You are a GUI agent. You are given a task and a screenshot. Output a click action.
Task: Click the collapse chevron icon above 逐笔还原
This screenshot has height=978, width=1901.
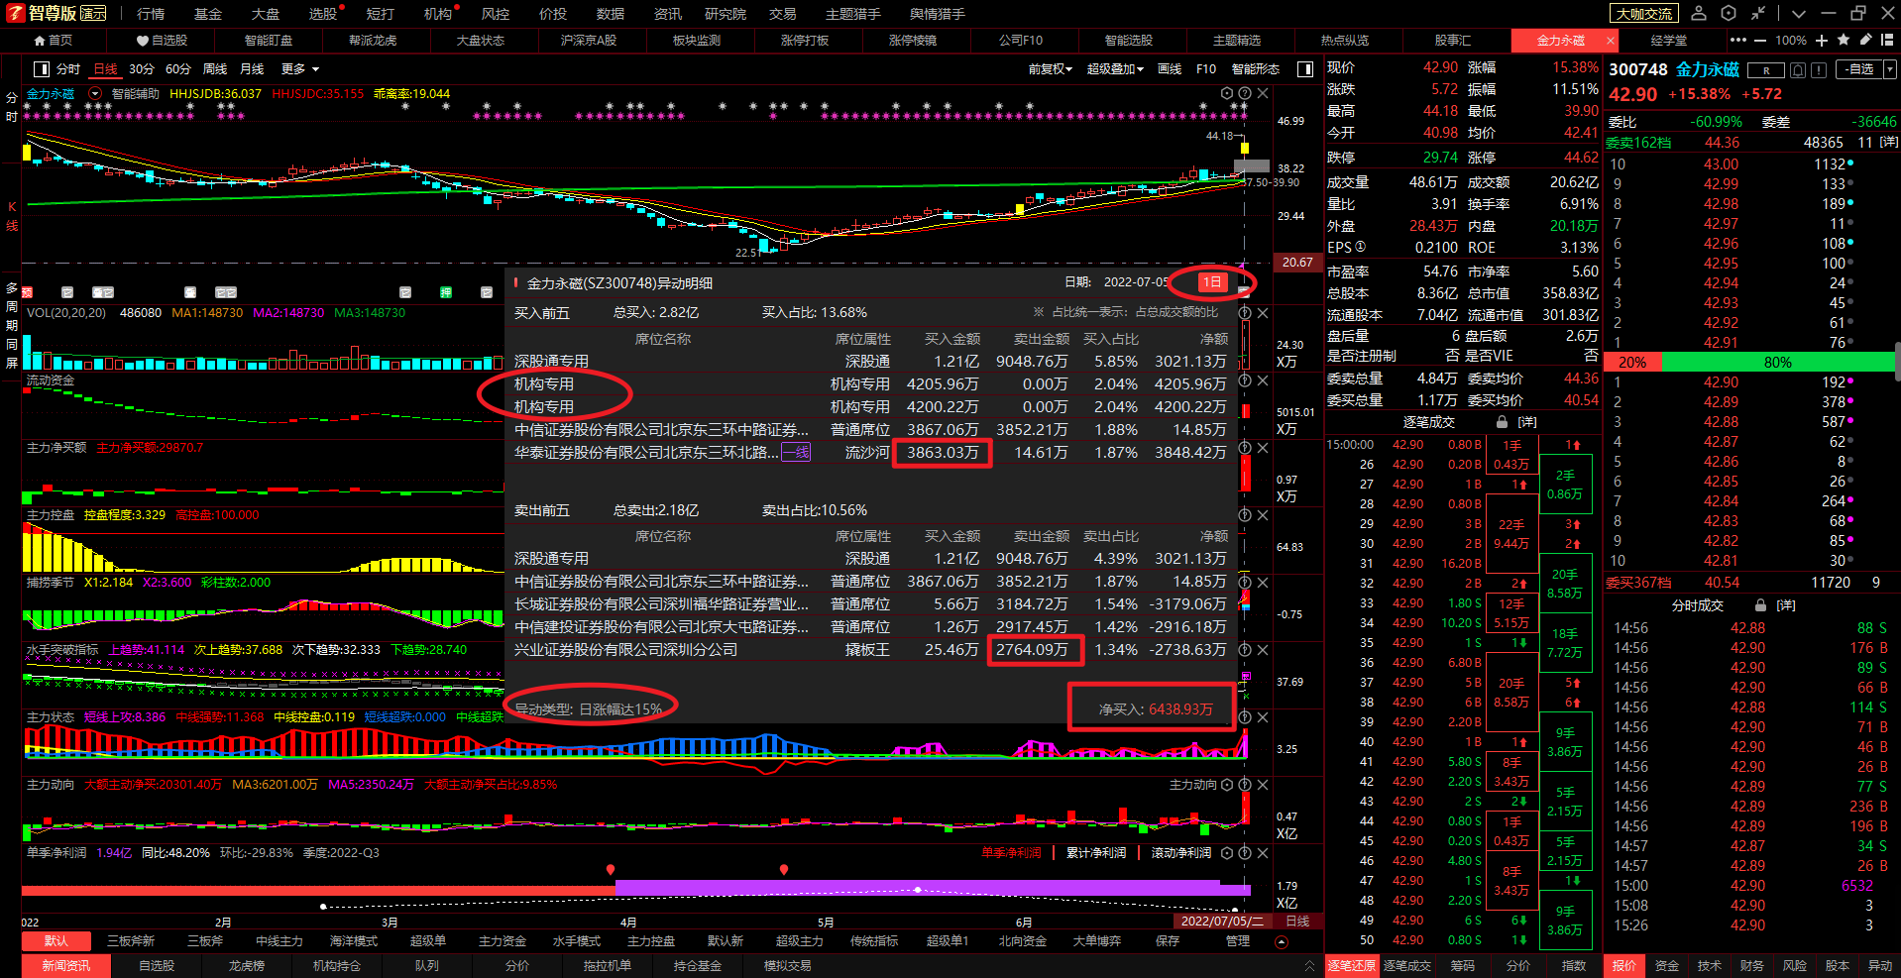point(1309,965)
